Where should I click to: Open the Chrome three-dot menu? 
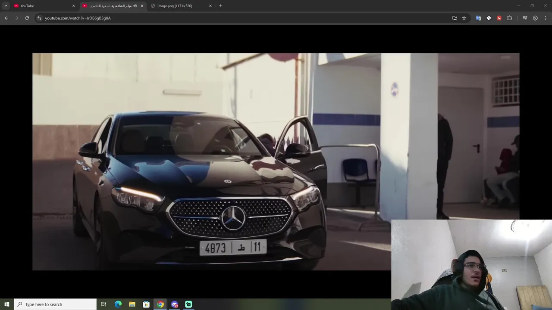(546, 18)
